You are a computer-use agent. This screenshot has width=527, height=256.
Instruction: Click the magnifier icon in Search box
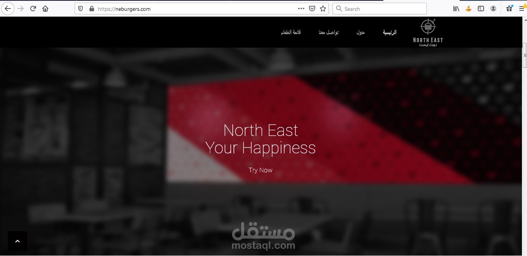tap(339, 9)
